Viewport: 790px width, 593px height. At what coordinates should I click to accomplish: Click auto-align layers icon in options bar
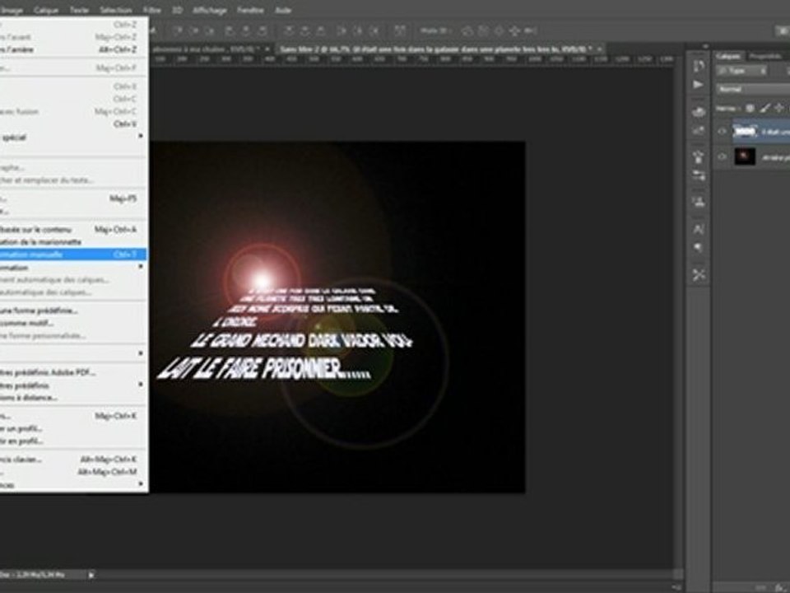point(400,30)
